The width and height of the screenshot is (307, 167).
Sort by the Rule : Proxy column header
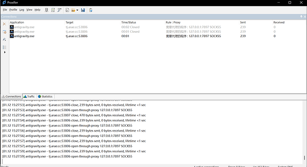(202, 23)
